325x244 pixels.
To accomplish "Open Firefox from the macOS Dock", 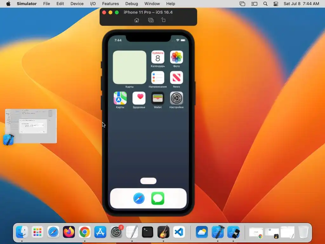I will click(x=69, y=232).
